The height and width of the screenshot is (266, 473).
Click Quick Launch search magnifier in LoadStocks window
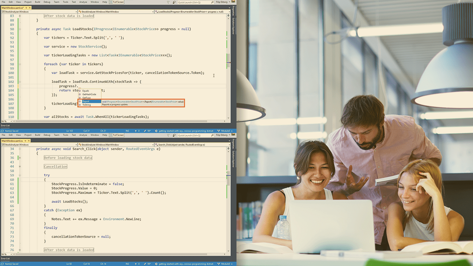(212, 2)
